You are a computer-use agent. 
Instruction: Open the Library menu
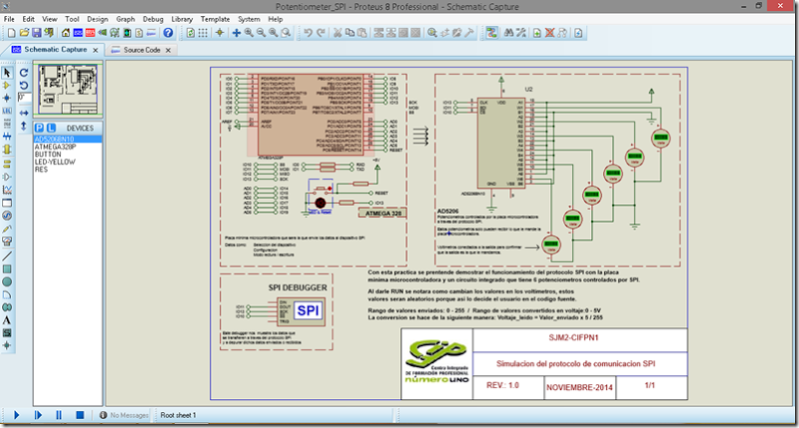[182, 19]
